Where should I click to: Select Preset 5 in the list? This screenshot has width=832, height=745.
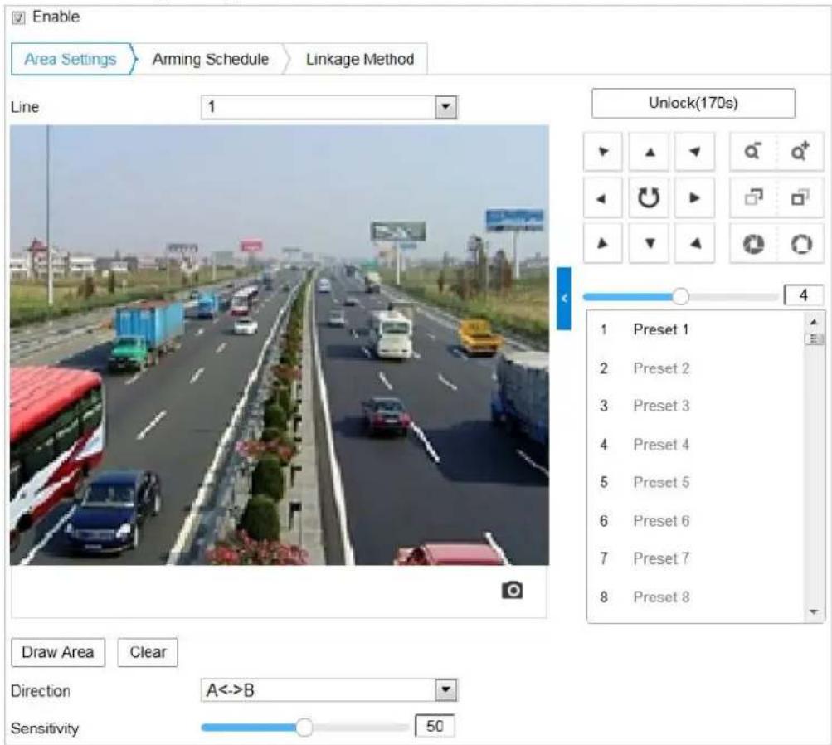(x=696, y=482)
